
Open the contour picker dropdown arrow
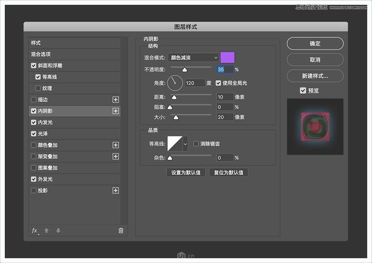(x=184, y=143)
